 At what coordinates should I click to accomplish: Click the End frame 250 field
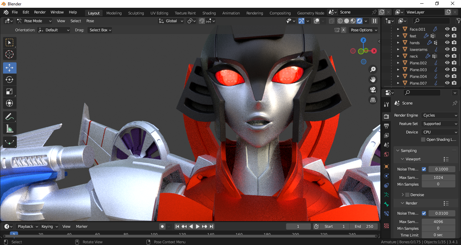364,226
